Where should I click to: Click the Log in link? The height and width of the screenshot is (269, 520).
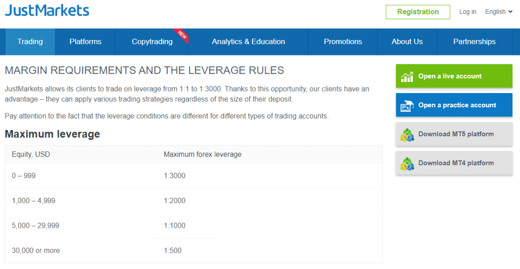[x=468, y=12]
